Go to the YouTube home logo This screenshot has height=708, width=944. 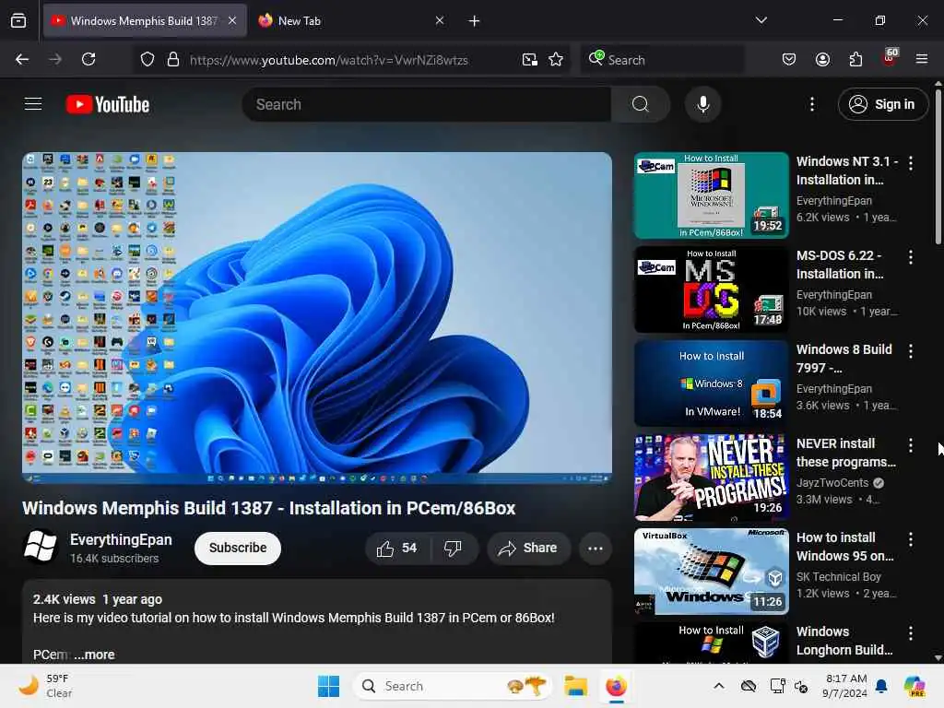[x=108, y=104]
